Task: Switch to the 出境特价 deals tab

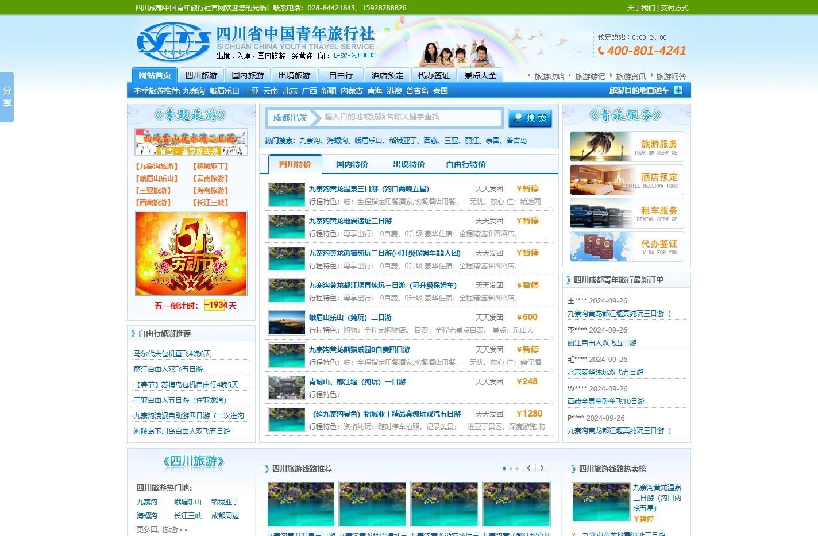Action: pos(409,164)
